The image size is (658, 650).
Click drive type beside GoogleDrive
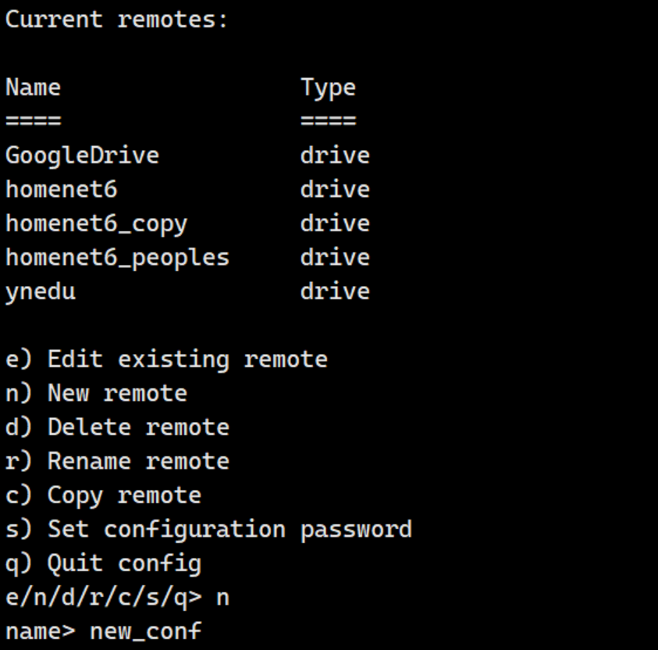335,155
